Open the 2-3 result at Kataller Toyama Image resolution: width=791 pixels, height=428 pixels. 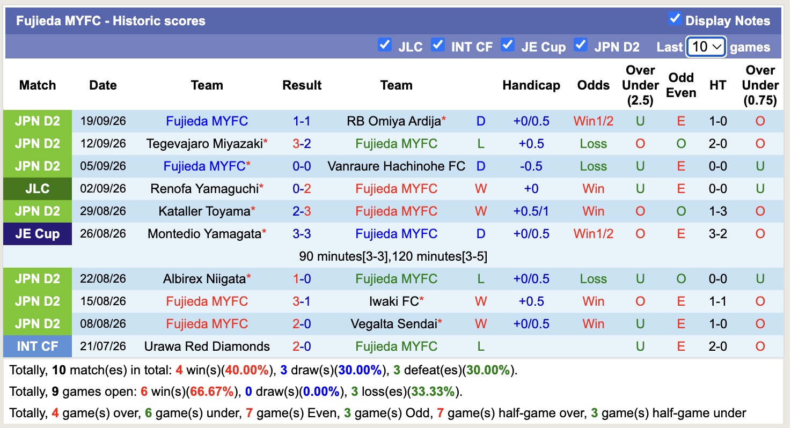302,211
